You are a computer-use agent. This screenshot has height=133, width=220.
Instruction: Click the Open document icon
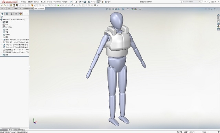tap(80, 2)
